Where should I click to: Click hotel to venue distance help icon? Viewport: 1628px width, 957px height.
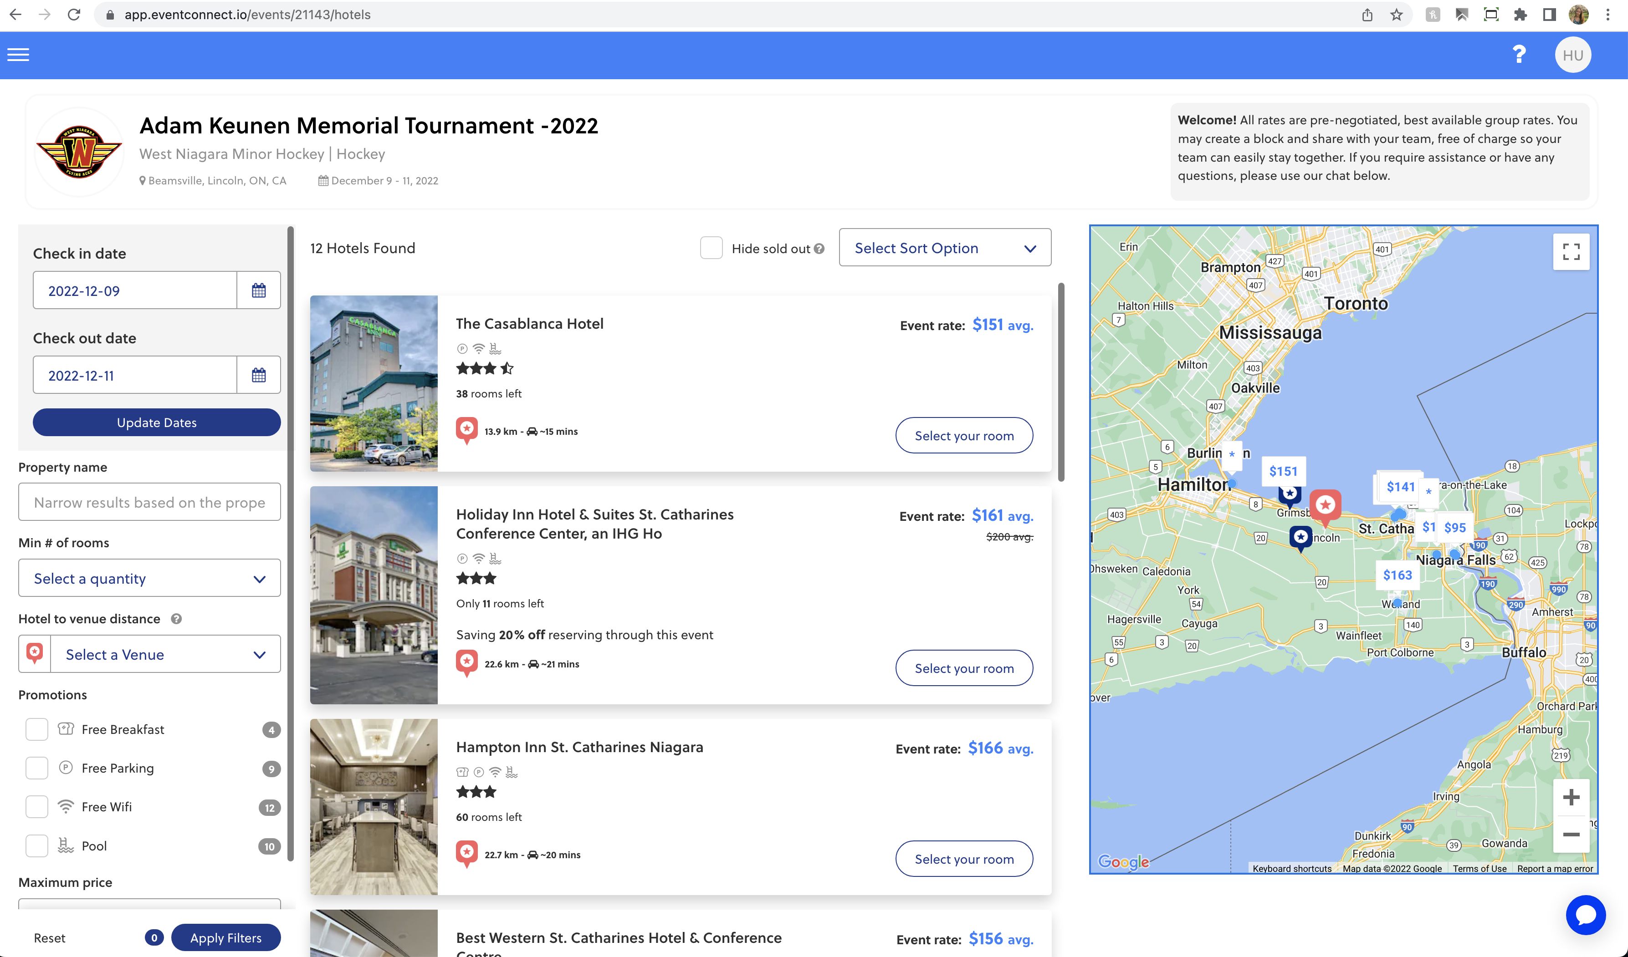coord(176,619)
